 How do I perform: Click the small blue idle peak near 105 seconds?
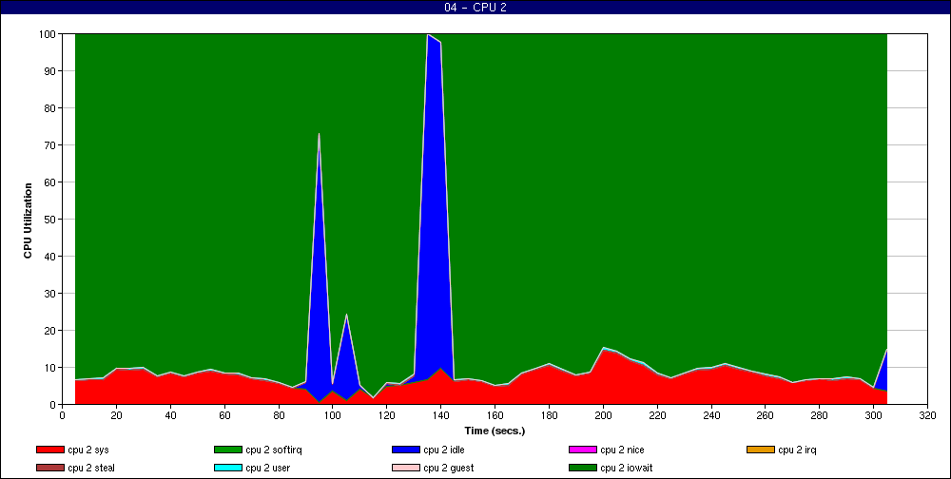tap(346, 357)
